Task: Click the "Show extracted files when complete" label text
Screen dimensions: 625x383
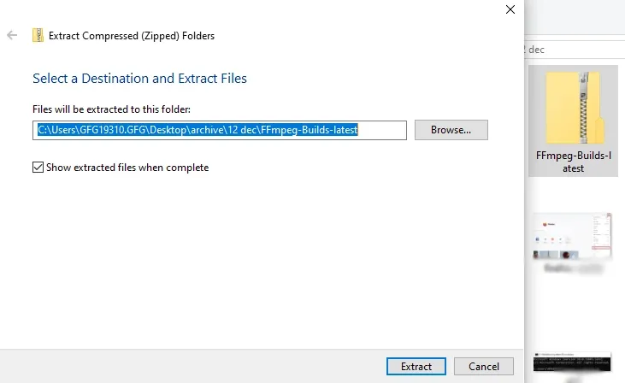Action: pyautogui.click(x=127, y=168)
